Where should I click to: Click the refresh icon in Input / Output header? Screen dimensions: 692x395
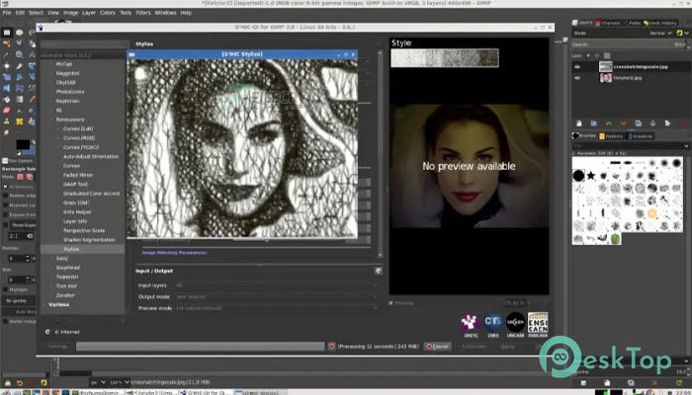point(379,271)
